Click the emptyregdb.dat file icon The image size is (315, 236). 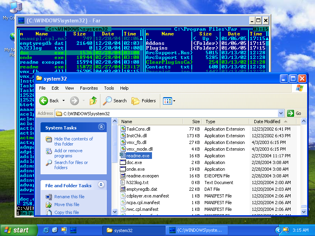coord(123,189)
